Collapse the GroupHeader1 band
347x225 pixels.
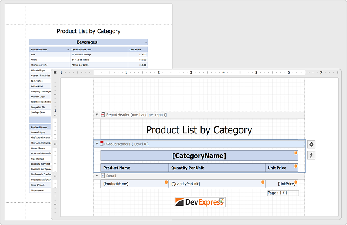click(x=96, y=143)
